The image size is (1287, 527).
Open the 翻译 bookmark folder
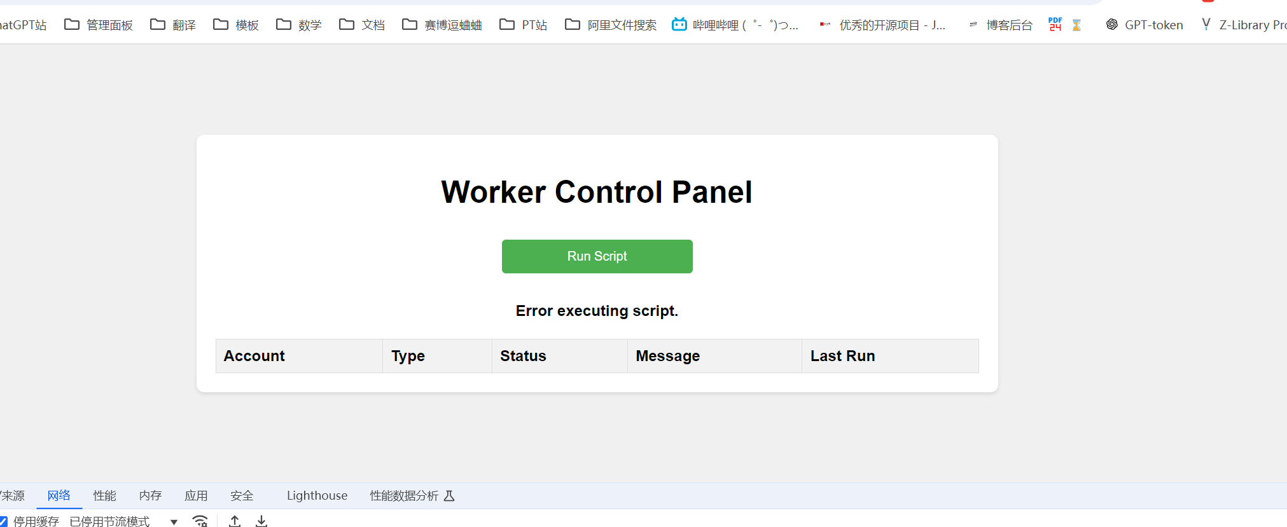(x=173, y=25)
